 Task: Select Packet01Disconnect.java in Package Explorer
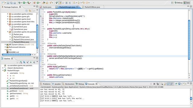[24, 39]
